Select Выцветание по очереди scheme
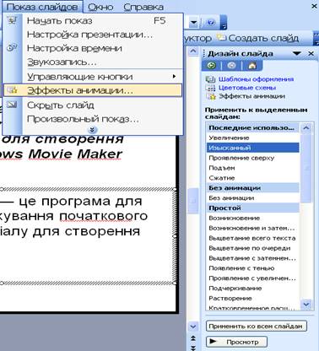The width and height of the screenshot is (319, 351). [253, 248]
